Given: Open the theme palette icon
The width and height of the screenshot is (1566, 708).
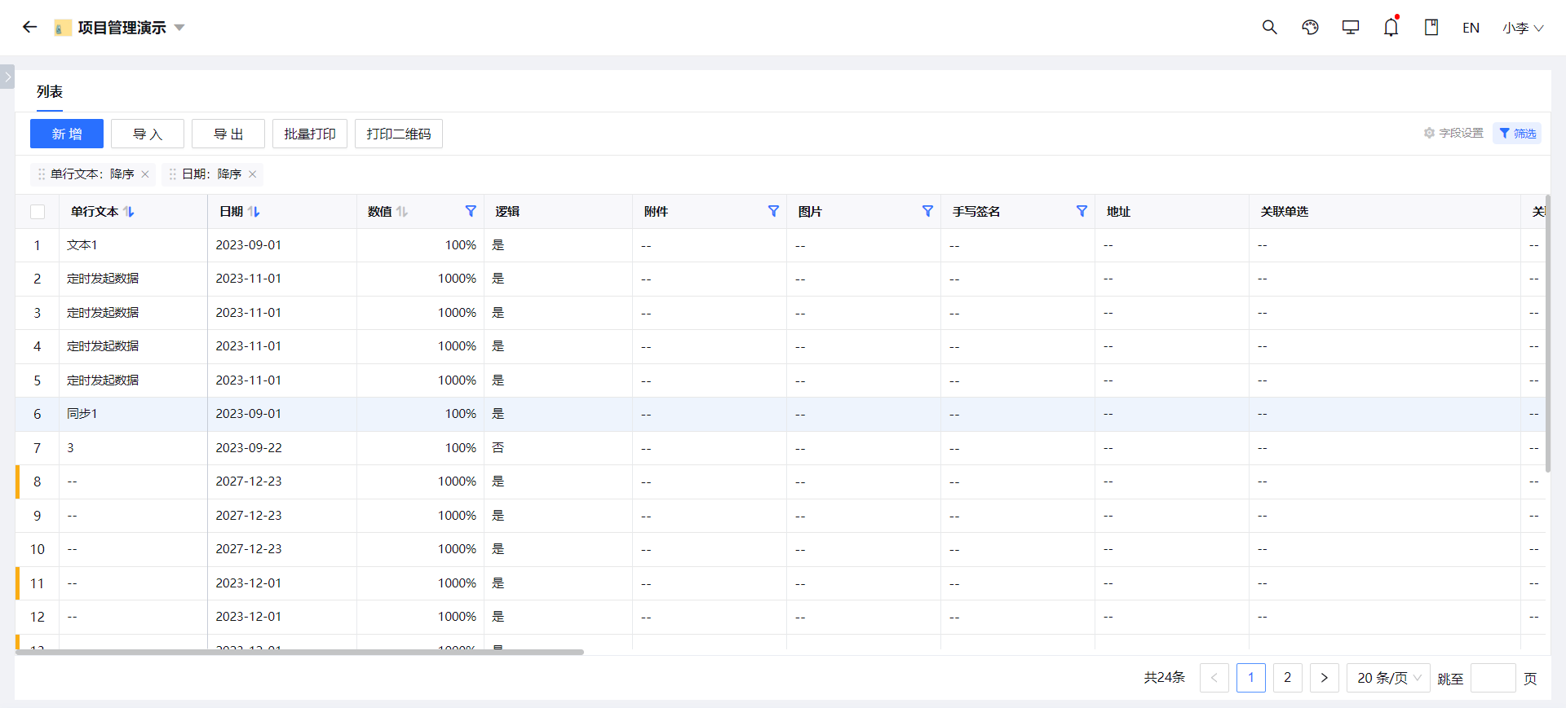Looking at the screenshot, I should (x=1310, y=27).
